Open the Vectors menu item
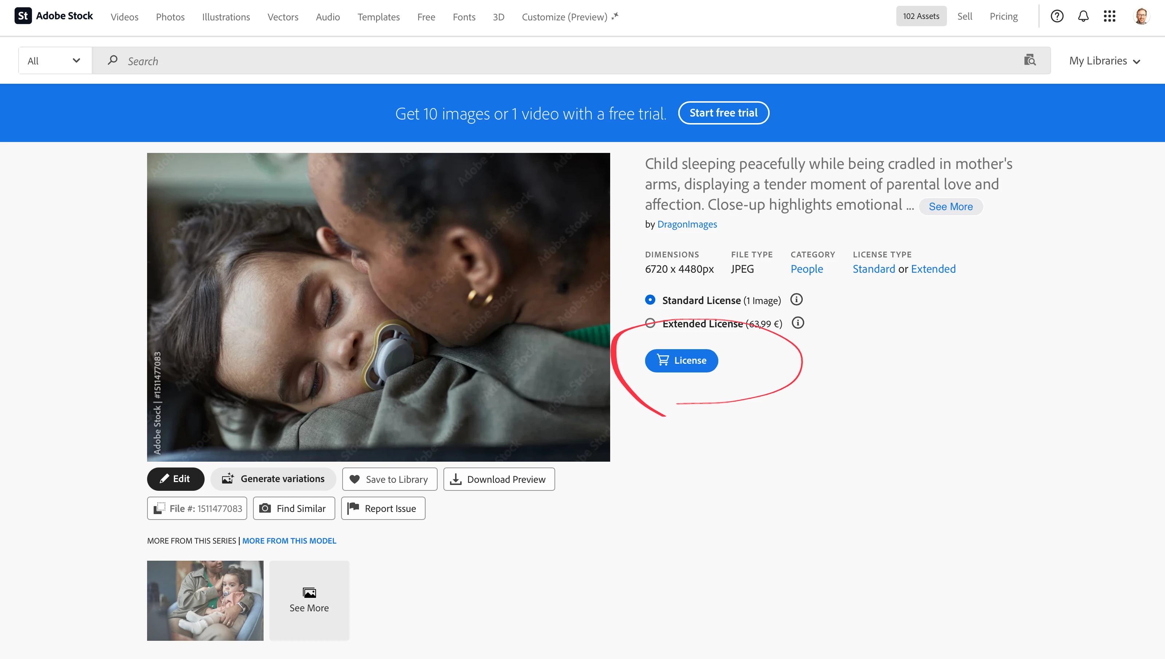 click(x=283, y=17)
